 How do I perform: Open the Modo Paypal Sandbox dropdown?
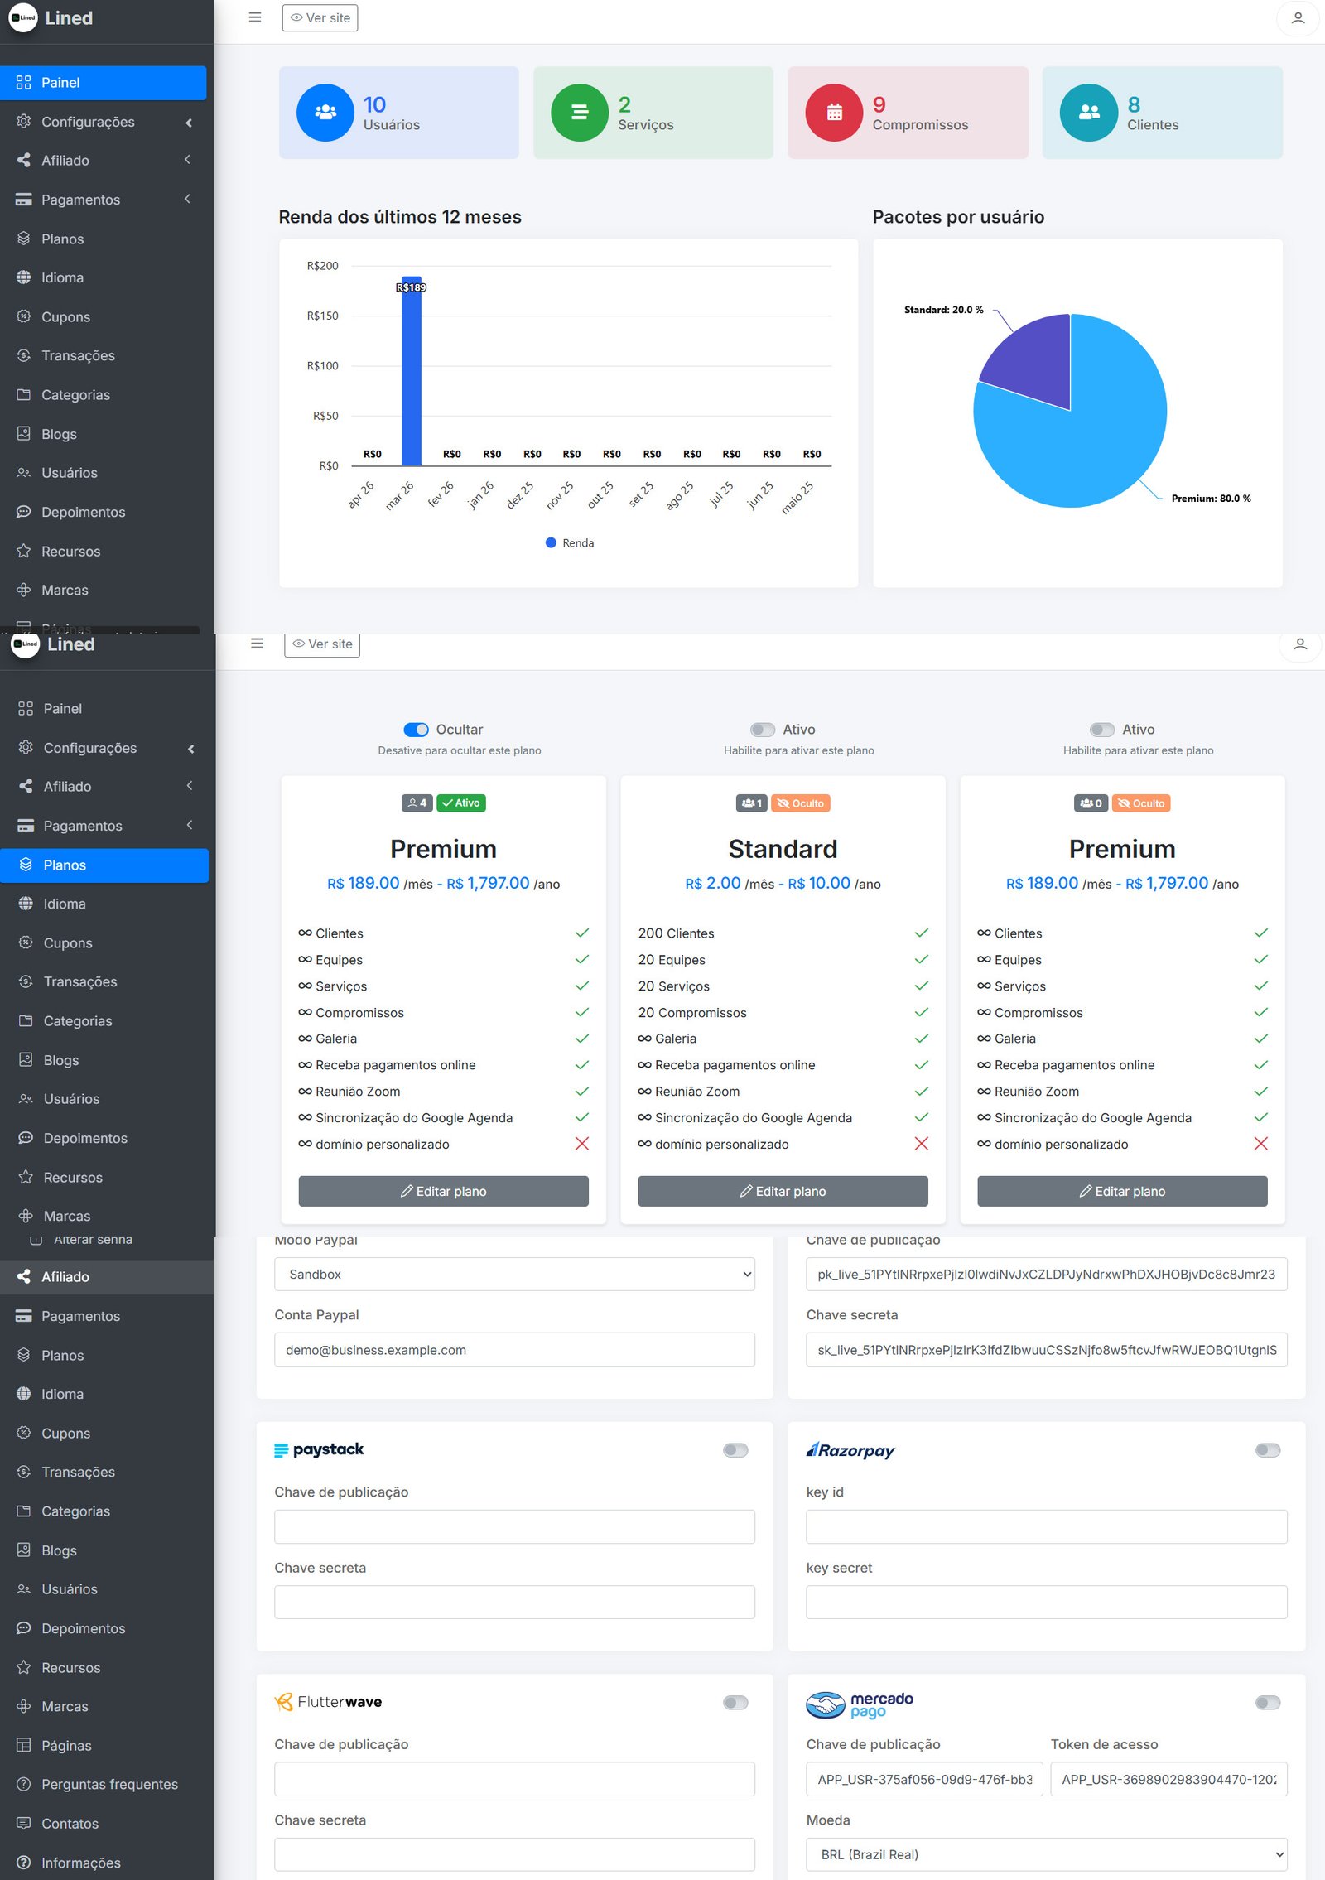point(514,1275)
